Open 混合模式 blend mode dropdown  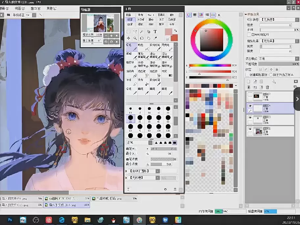pyautogui.click(x=297, y=59)
